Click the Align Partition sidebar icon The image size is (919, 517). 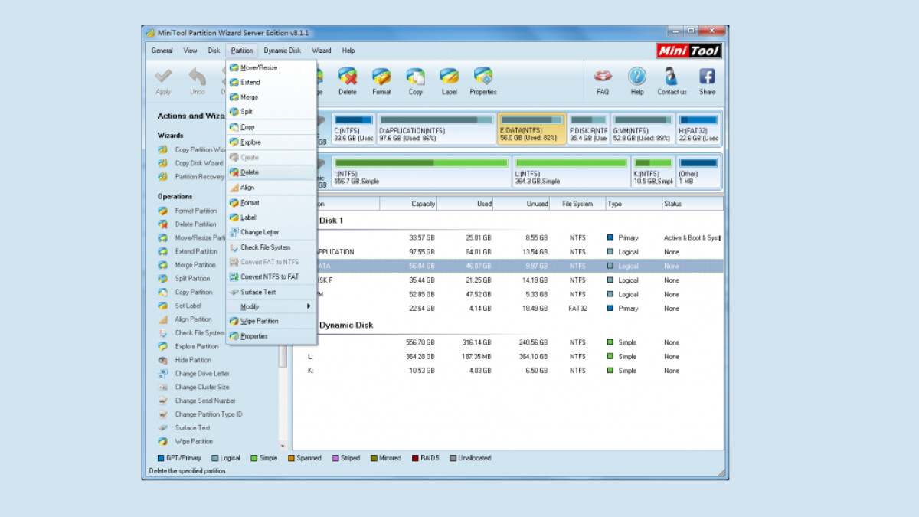163,319
